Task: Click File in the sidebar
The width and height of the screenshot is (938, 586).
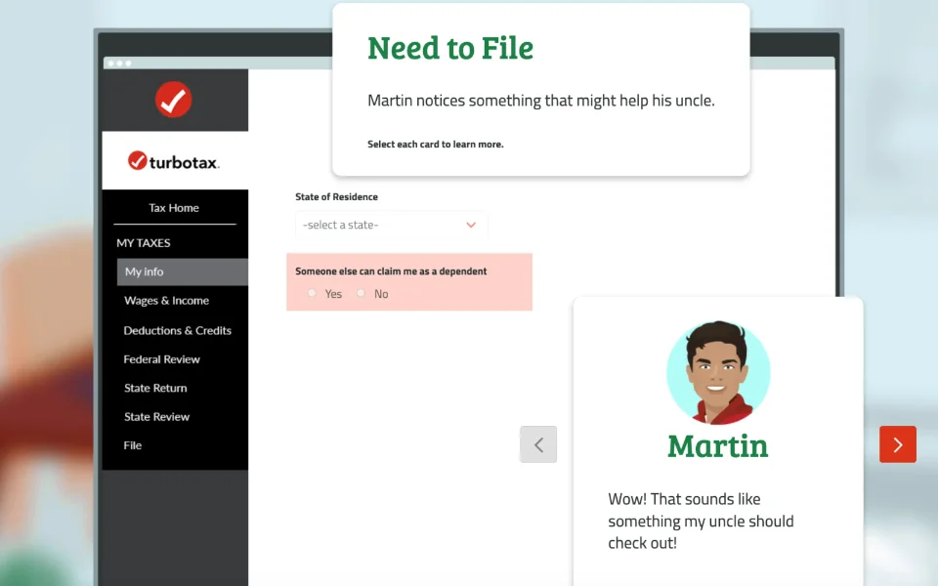Action: 133,445
